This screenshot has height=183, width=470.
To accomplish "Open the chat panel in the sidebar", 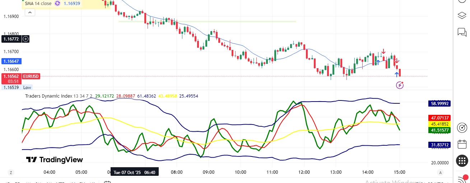I will pos(462,32).
